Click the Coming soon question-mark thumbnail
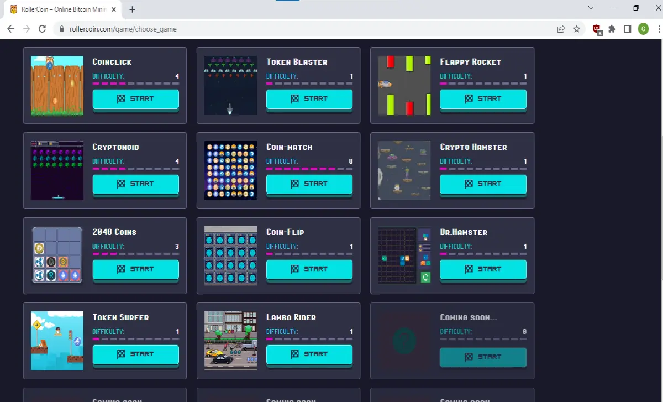This screenshot has width=663, height=402. [404, 341]
